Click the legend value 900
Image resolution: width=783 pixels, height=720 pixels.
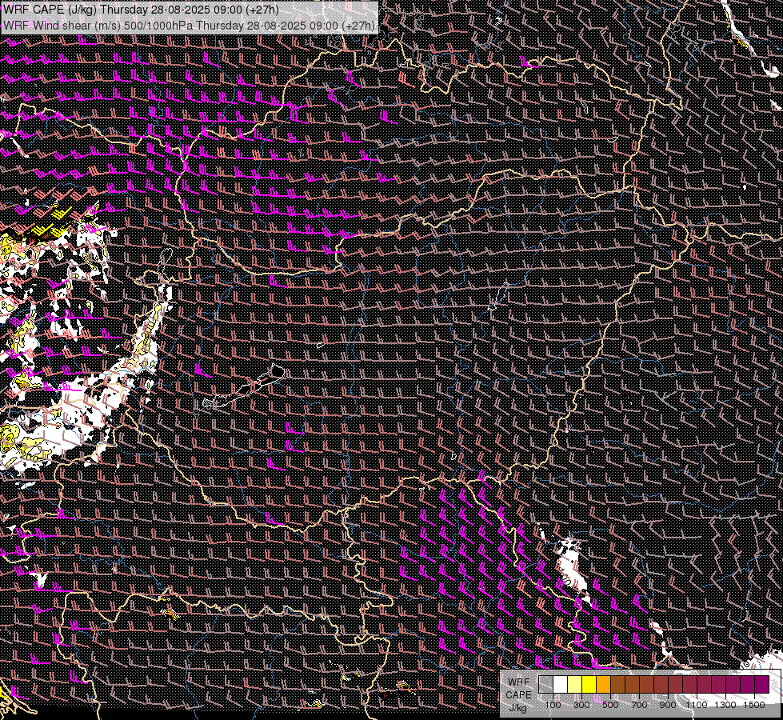[x=668, y=705]
